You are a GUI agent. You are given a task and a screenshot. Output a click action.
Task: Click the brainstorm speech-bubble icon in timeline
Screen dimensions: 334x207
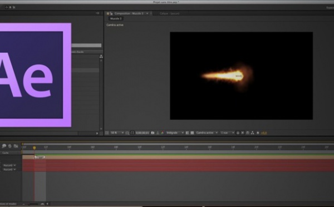[4, 146]
